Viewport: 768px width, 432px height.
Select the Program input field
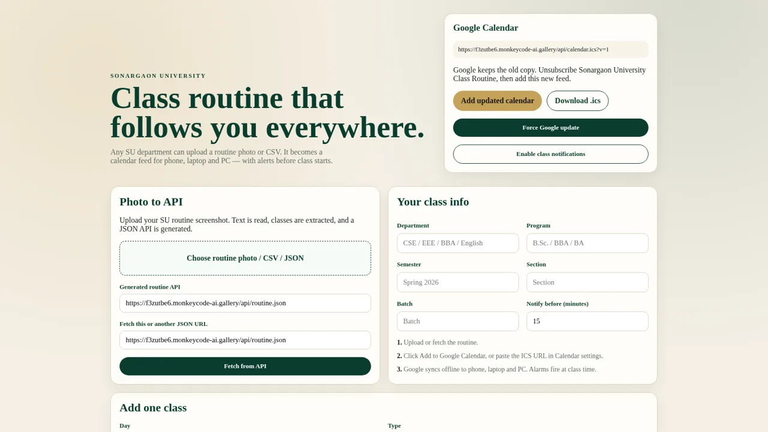pos(587,243)
